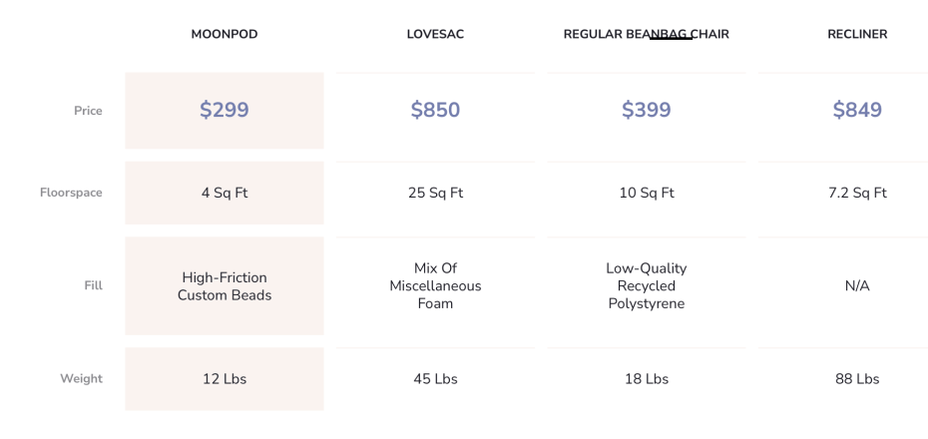Image resolution: width=928 pixels, height=439 pixels.
Task: Click the MOONPOD column header
Action: [x=225, y=34]
